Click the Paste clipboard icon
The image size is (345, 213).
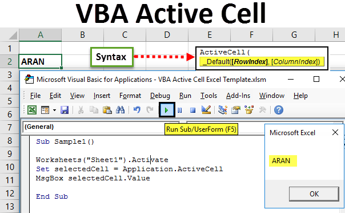coord(107,110)
